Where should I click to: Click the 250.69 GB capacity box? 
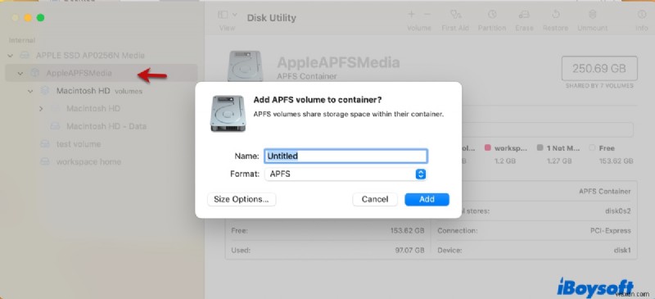coord(599,68)
